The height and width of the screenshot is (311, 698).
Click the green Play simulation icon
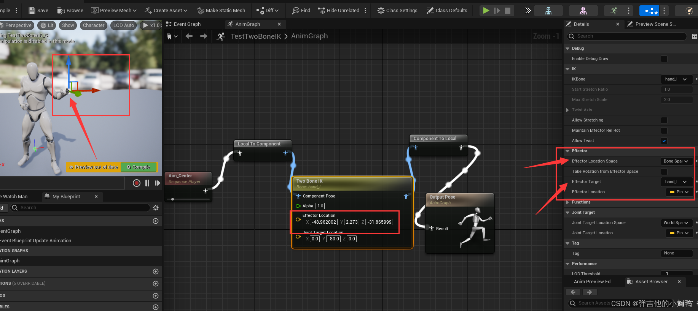click(486, 11)
